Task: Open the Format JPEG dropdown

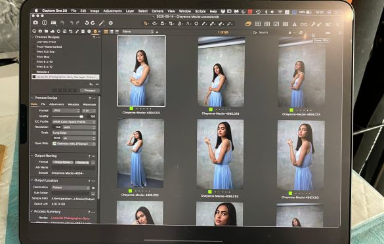Action: 66,111
